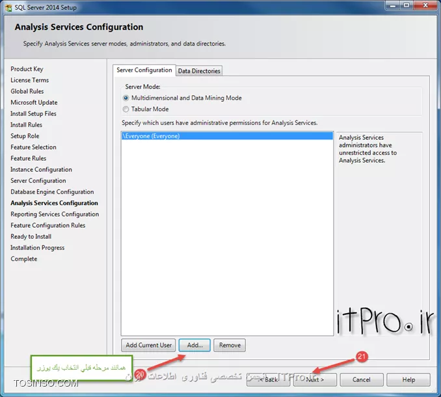Click Setup Role step in sidebar

pyautogui.click(x=25, y=136)
